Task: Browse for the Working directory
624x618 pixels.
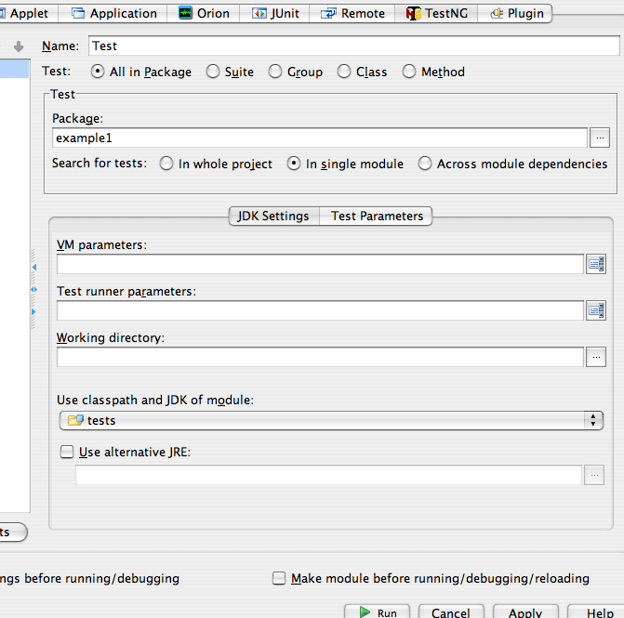Action: (596, 356)
